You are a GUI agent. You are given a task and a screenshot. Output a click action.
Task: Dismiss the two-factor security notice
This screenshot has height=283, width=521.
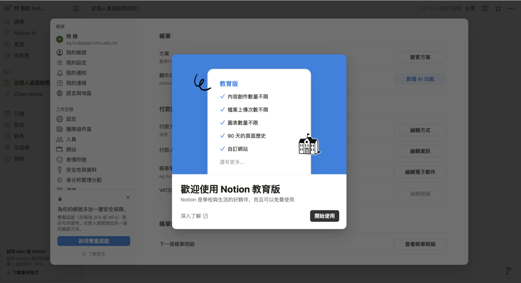coord(128,197)
